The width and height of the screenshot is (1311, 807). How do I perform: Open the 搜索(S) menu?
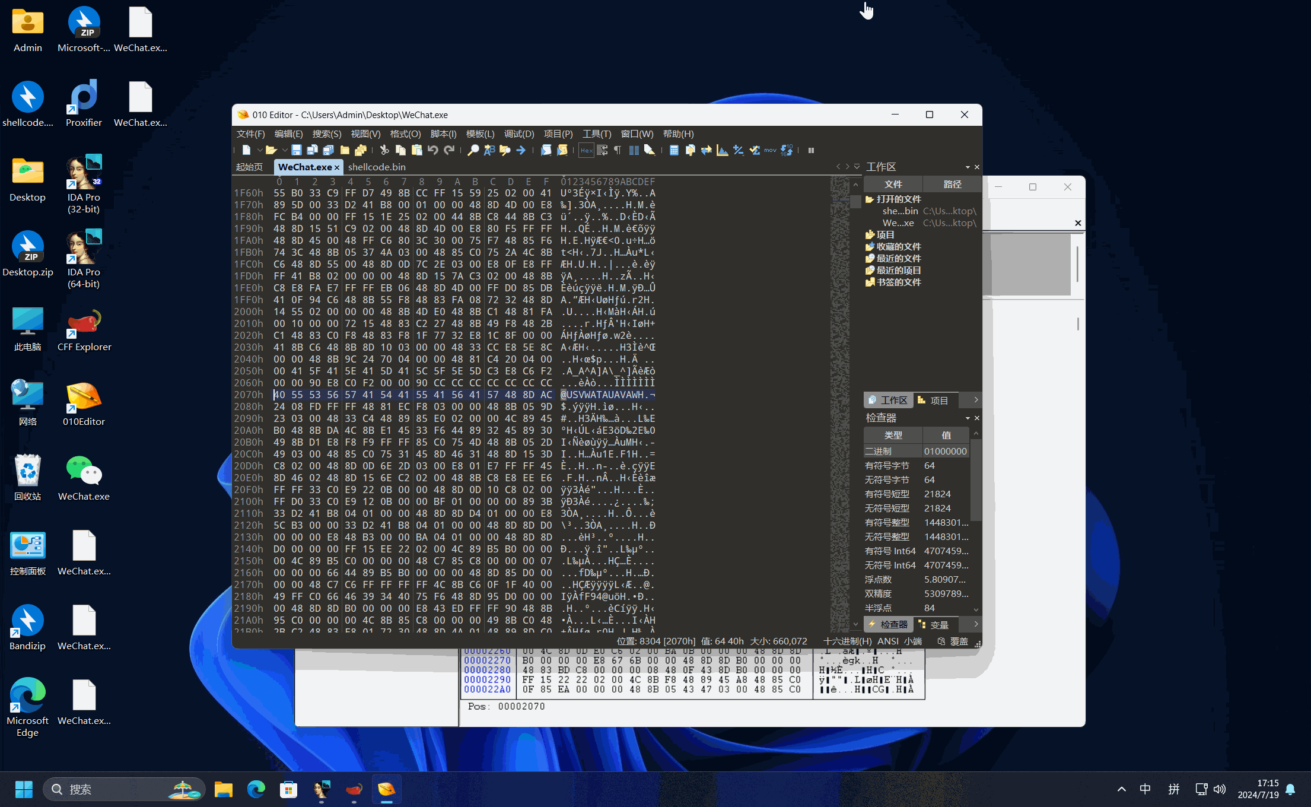tap(326, 134)
